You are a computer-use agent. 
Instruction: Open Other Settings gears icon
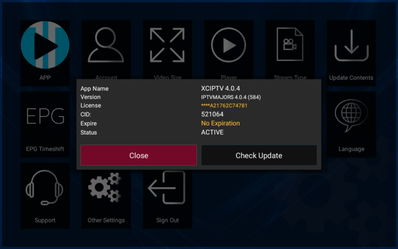106,188
